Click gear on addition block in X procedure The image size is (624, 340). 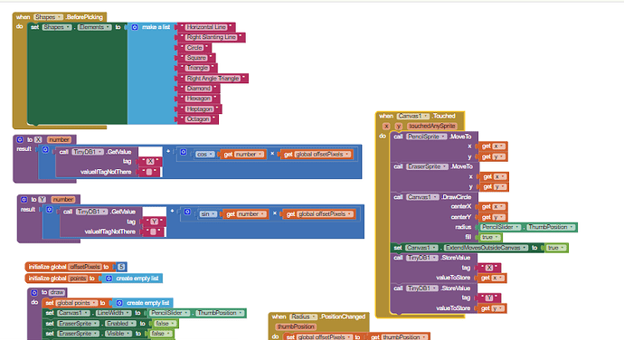(45, 150)
